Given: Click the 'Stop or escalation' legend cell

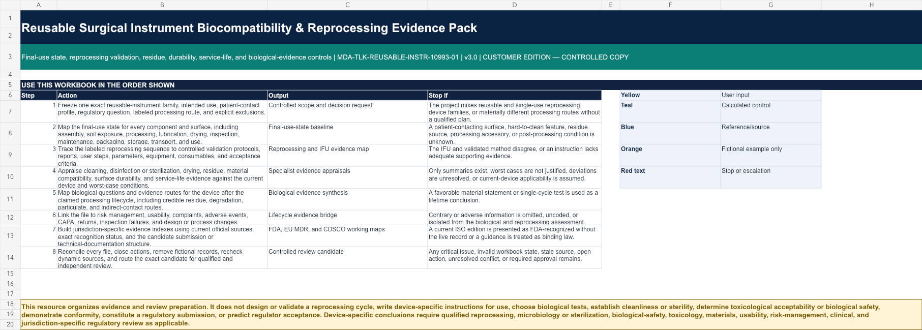Looking at the screenshot, I should click(771, 177).
